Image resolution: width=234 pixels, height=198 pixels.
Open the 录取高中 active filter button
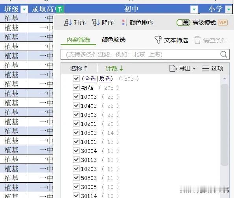pyautogui.click(x=60, y=9)
